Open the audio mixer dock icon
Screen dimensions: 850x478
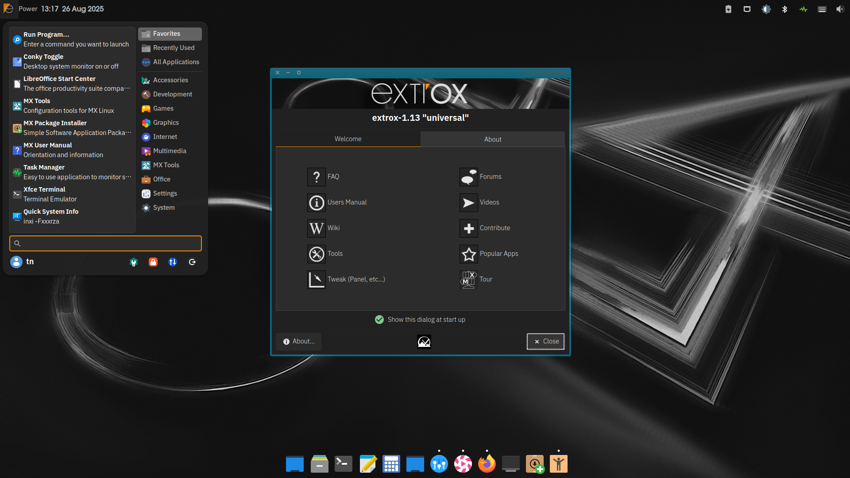[x=439, y=464]
